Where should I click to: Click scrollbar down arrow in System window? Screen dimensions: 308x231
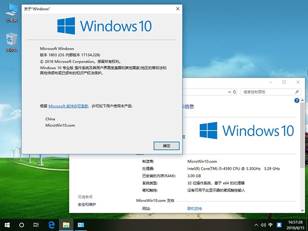point(303,210)
